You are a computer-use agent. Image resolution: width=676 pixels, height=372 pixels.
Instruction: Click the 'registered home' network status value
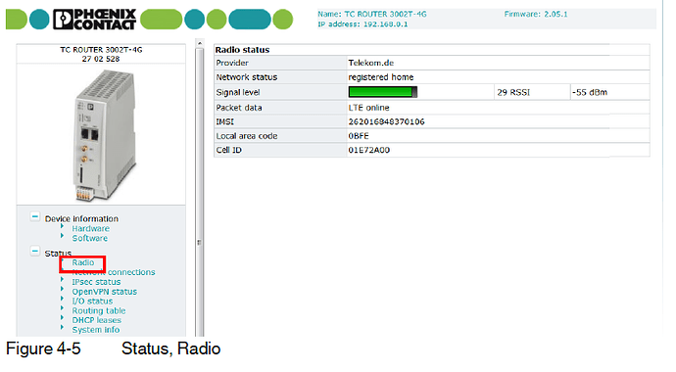tap(381, 77)
